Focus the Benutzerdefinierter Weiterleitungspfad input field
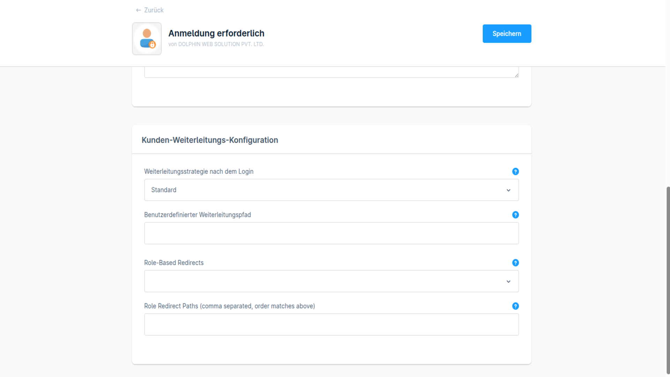 (x=332, y=233)
